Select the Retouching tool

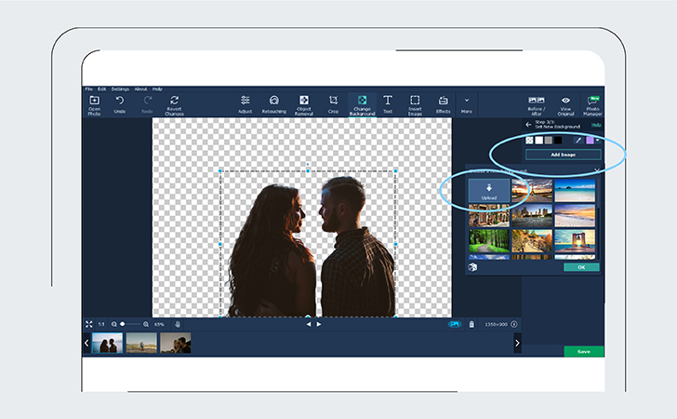pos(274,101)
